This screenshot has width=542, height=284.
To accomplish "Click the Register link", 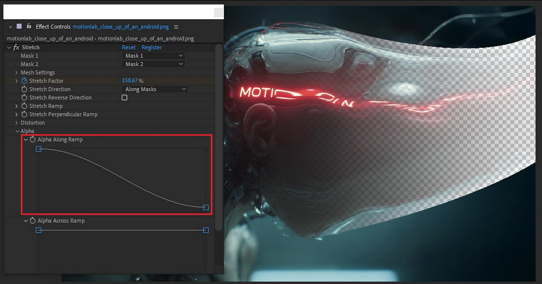I will [152, 47].
